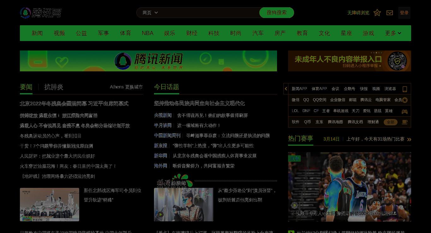Show more matches with double chevron

(409, 139)
